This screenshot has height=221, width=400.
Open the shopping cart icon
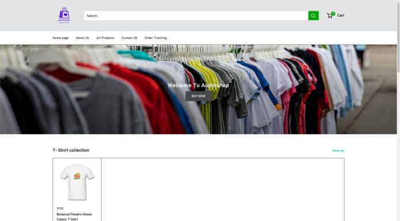329,16
